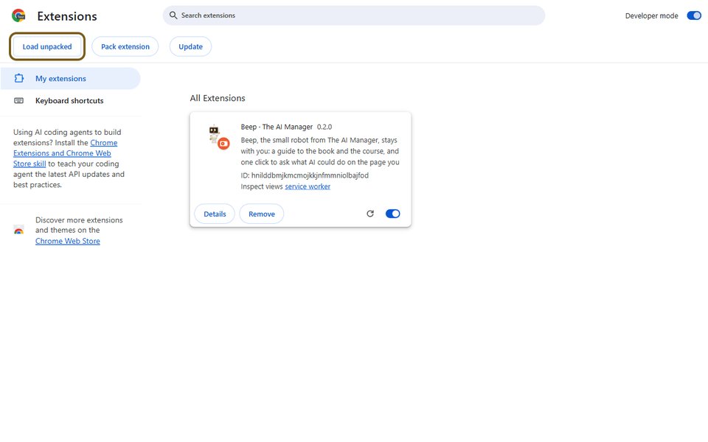Disable the Beep - The AI Manager extension
This screenshot has width=708, height=442.
coord(393,214)
